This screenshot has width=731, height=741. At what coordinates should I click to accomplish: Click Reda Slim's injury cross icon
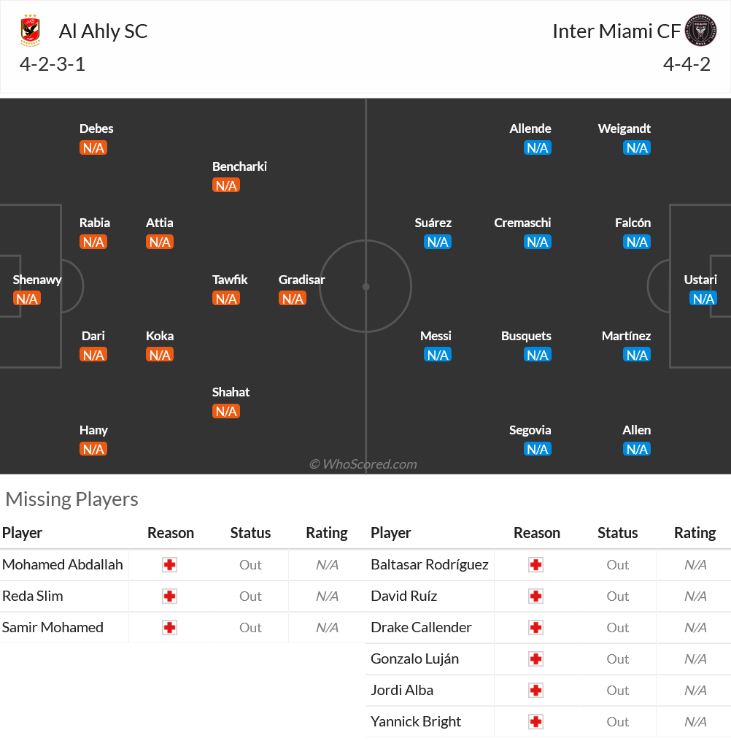coord(169,596)
